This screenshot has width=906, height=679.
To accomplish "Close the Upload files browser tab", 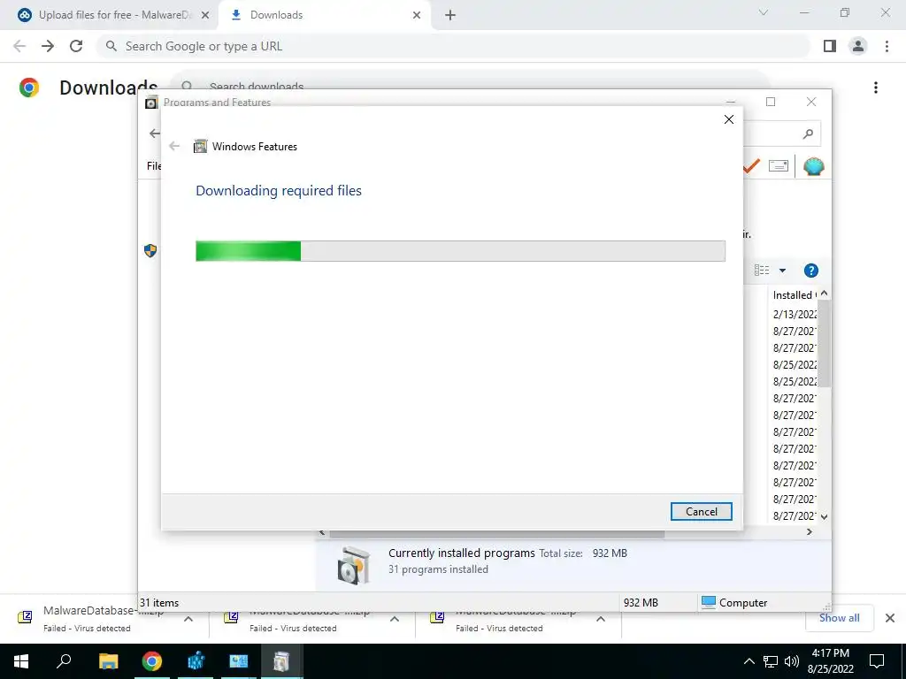I will pyautogui.click(x=205, y=16).
